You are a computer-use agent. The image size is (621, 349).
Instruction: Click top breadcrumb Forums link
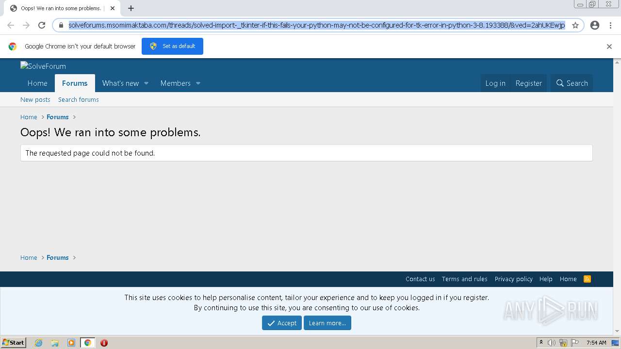pyautogui.click(x=58, y=117)
